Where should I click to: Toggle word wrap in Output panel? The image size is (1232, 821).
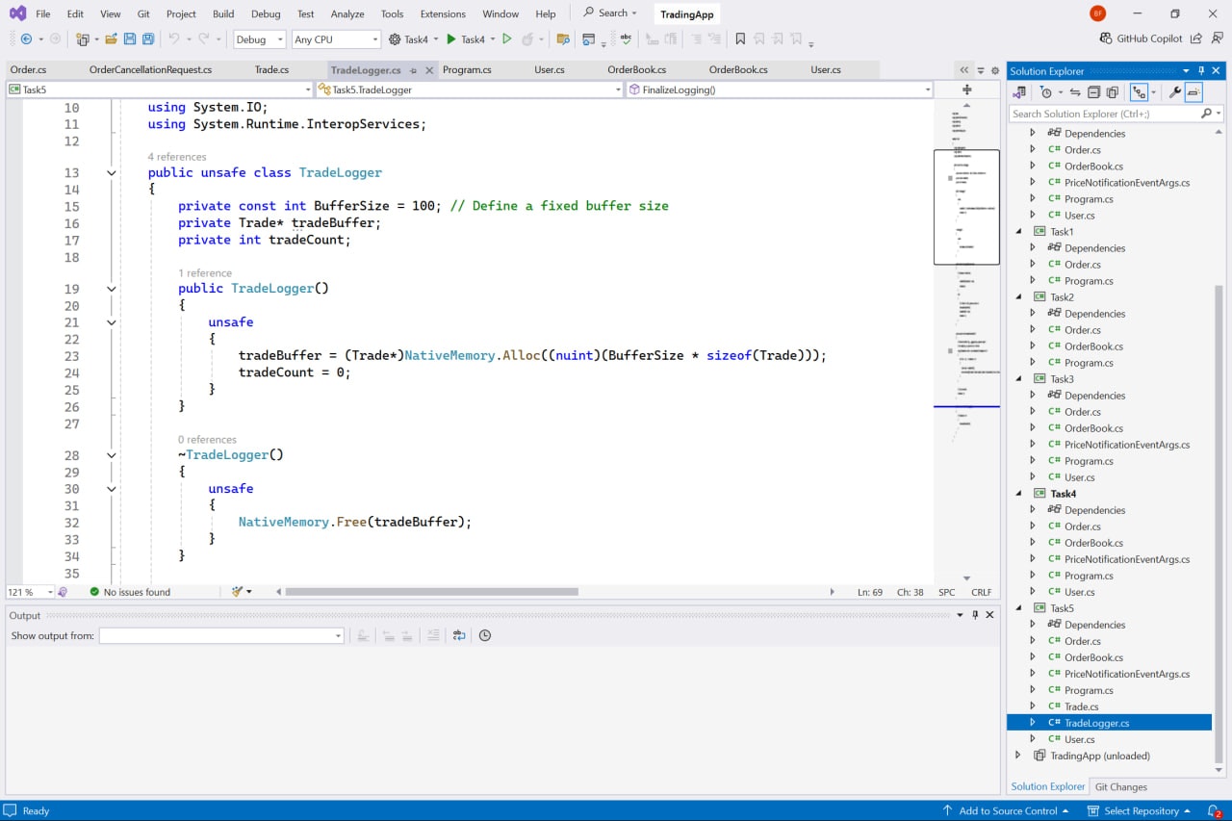pyautogui.click(x=459, y=635)
